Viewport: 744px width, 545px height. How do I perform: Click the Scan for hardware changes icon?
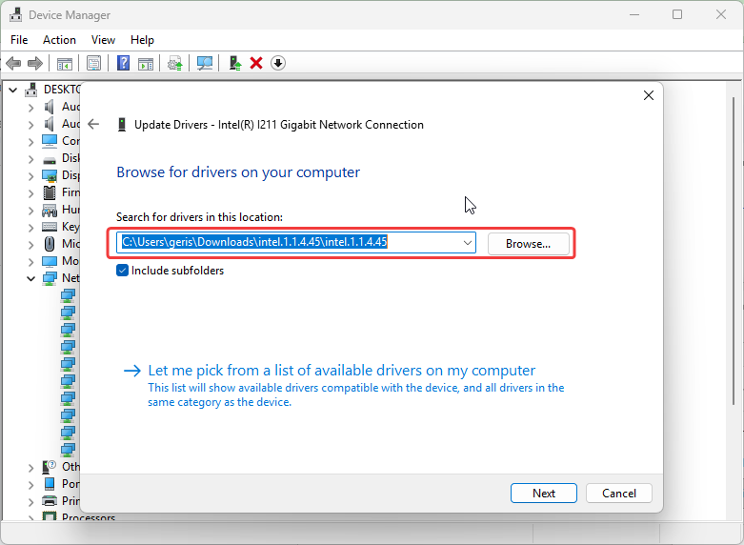pos(204,63)
